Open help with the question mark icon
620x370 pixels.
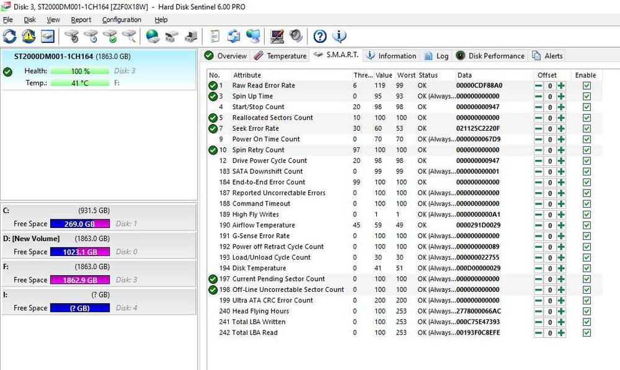pyautogui.click(x=320, y=37)
